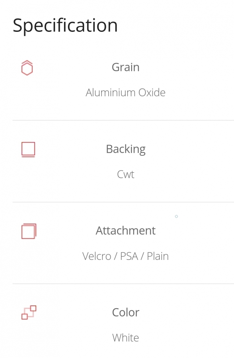Click the linked squares Color icon
Image resolution: width=234 pixels, height=358 pixels.
pyautogui.click(x=29, y=313)
